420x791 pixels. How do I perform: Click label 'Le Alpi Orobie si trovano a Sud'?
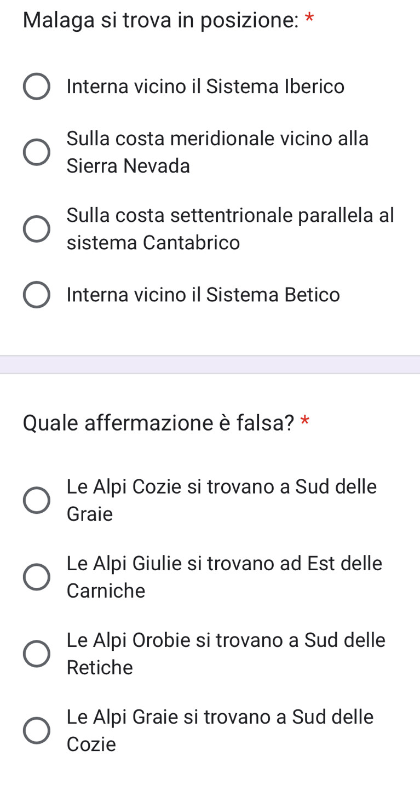pos(226,654)
